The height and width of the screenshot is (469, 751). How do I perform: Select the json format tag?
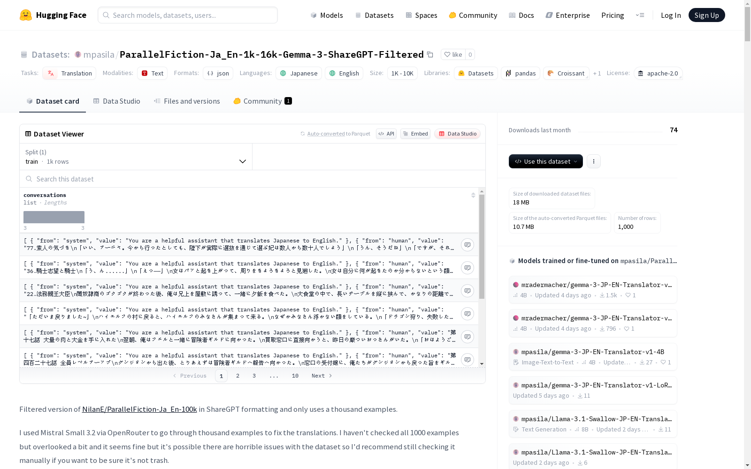[218, 73]
